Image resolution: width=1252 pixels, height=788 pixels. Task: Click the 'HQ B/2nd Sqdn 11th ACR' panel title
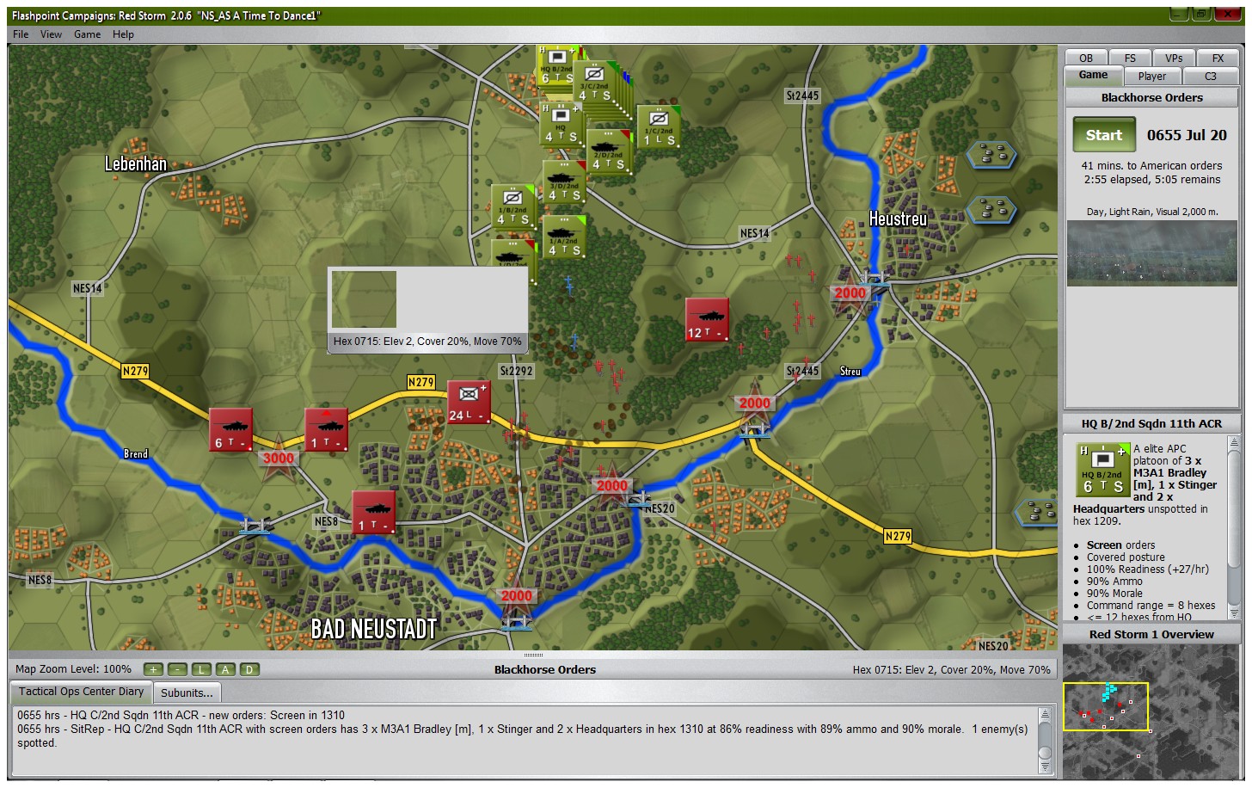1151,423
